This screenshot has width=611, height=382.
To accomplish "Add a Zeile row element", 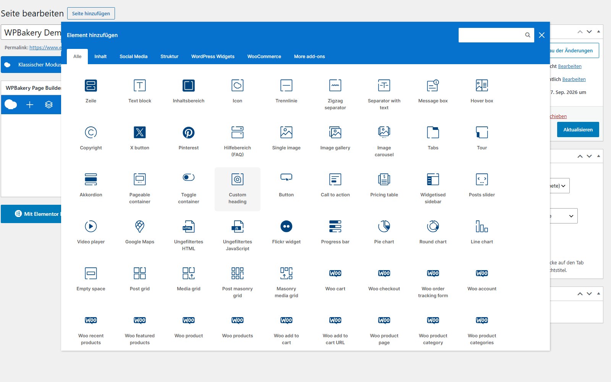I will tap(91, 91).
